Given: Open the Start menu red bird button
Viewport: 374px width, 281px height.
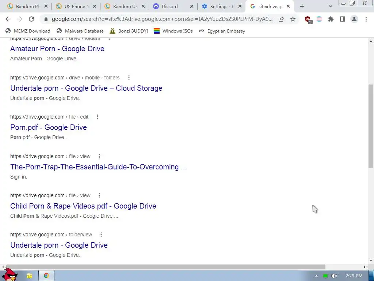Looking at the screenshot, I should pos(10,275).
